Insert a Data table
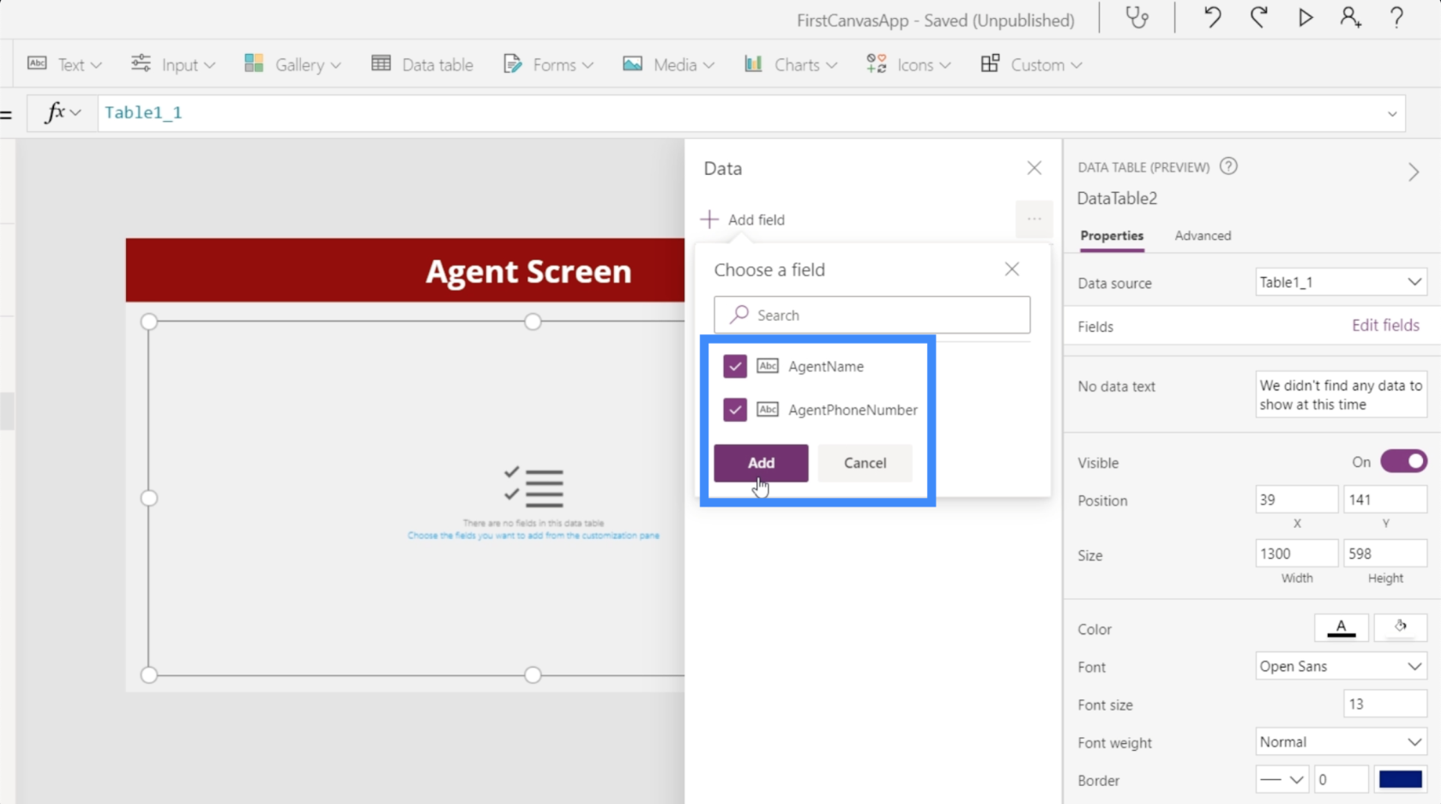This screenshot has width=1441, height=804. [422, 64]
